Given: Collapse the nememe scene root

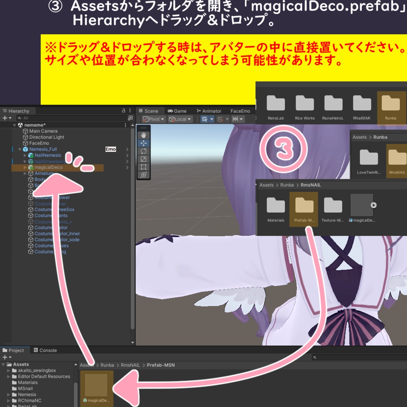Looking at the screenshot, I should [15, 125].
